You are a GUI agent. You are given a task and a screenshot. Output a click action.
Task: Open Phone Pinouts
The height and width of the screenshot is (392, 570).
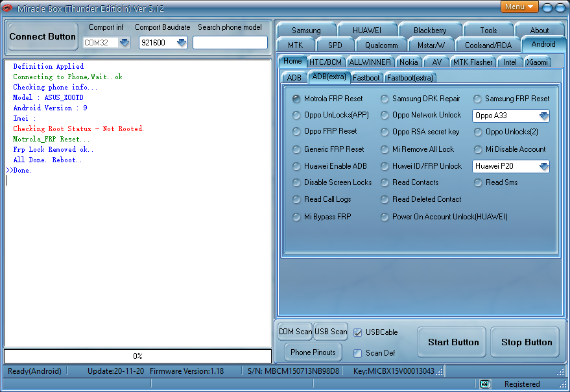tap(313, 352)
